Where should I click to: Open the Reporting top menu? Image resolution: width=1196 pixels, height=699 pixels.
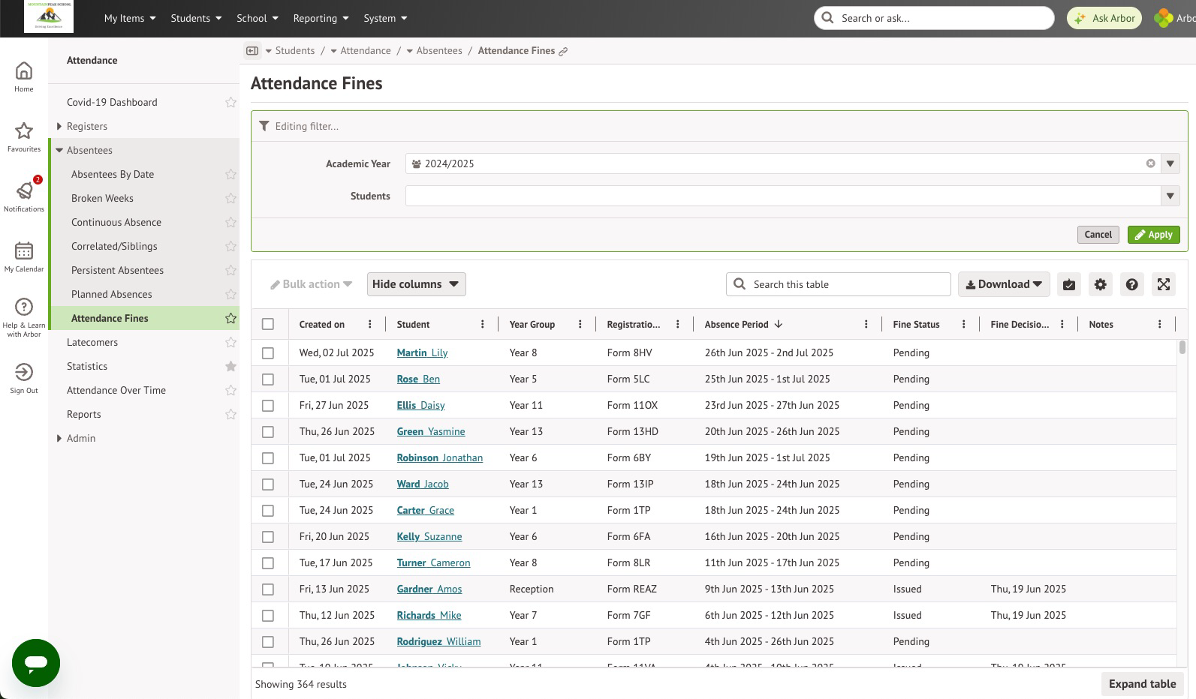coord(321,18)
